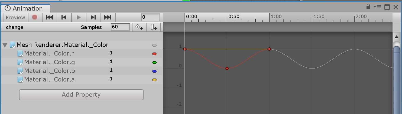The width and height of the screenshot is (402, 114).
Task: Click the icon beside Material._Color.a
Action: click(x=21, y=80)
